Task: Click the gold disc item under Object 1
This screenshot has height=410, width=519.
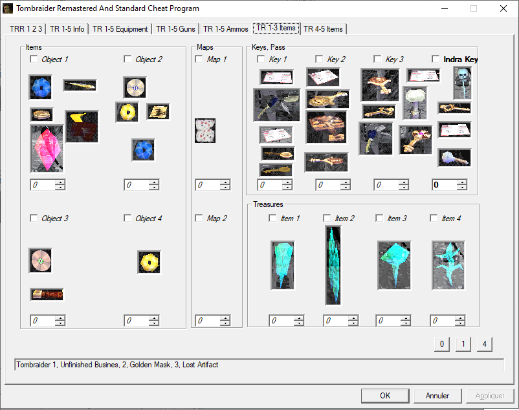Action: (41, 114)
